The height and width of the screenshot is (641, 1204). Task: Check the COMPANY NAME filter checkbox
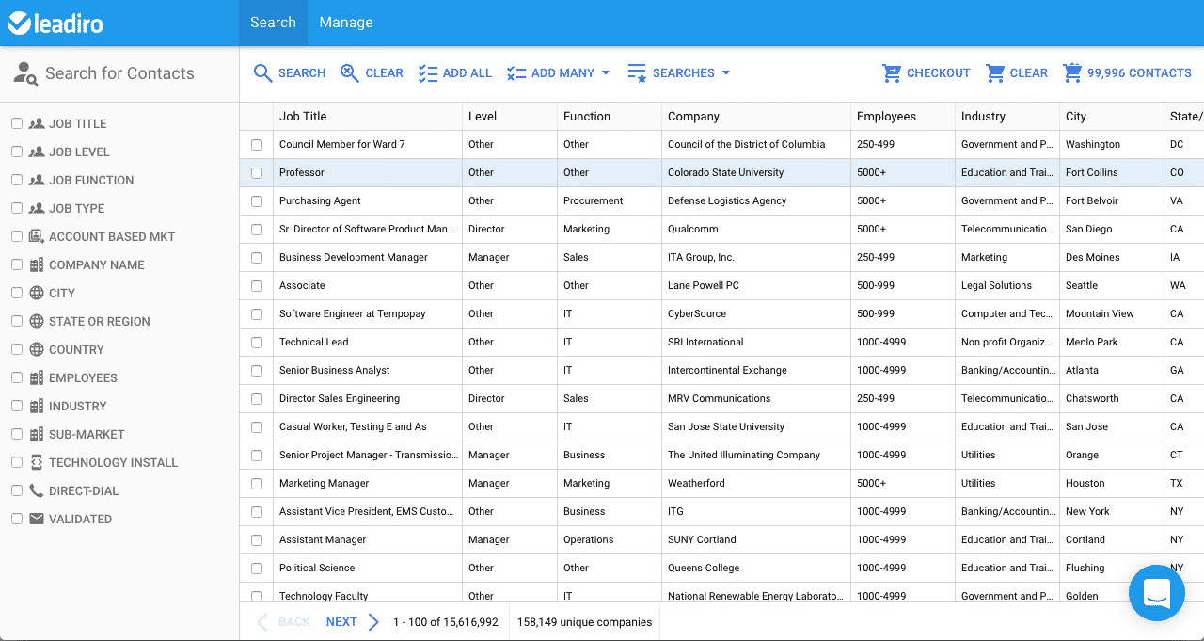pyautogui.click(x=17, y=264)
